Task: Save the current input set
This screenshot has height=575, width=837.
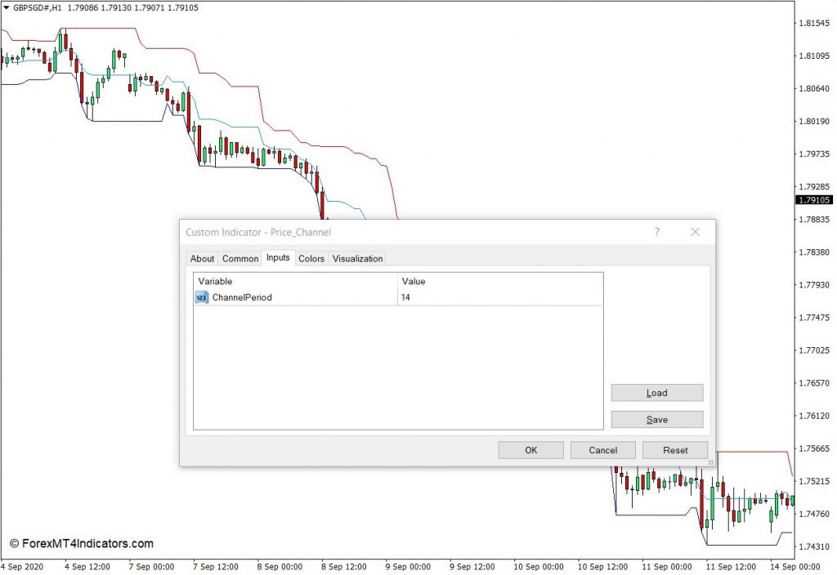Action: tap(657, 420)
